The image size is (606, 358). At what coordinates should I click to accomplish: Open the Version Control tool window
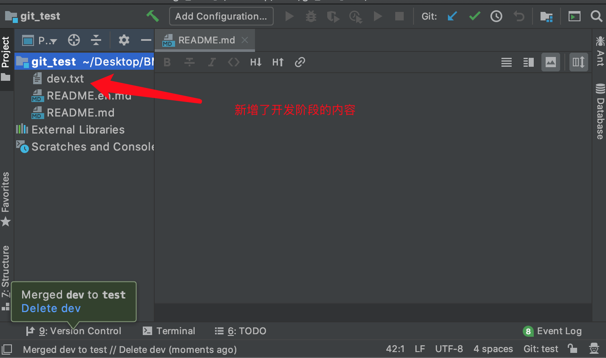[x=74, y=331]
